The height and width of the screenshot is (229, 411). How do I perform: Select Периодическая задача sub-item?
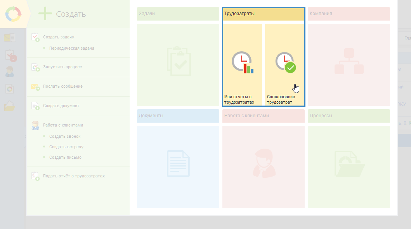click(x=71, y=48)
